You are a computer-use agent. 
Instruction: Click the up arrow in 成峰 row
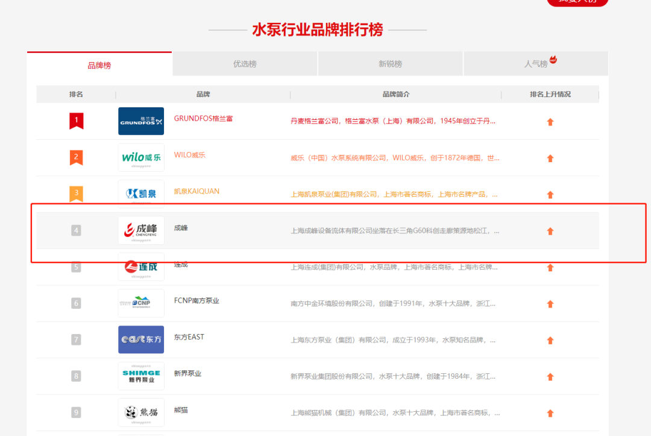point(550,232)
